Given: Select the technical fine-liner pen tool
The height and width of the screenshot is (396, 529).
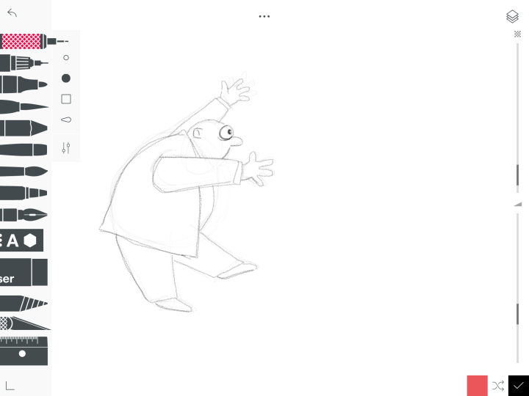Looking at the screenshot, I should coord(22,63).
